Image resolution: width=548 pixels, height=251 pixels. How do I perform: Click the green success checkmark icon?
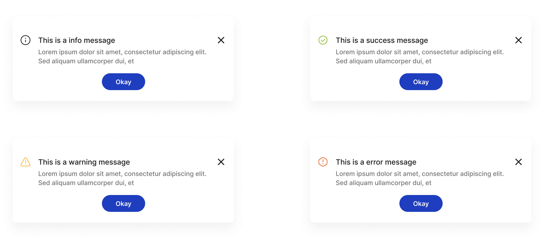(x=323, y=40)
